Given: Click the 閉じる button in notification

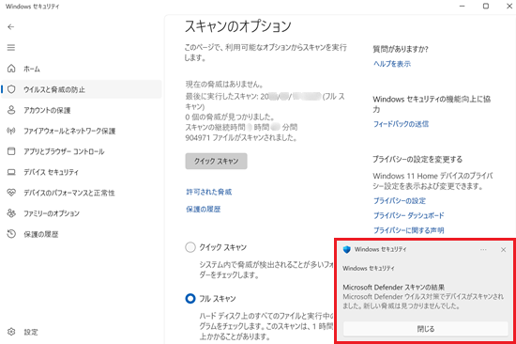Looking at the screenshot, I should [426, 329].
